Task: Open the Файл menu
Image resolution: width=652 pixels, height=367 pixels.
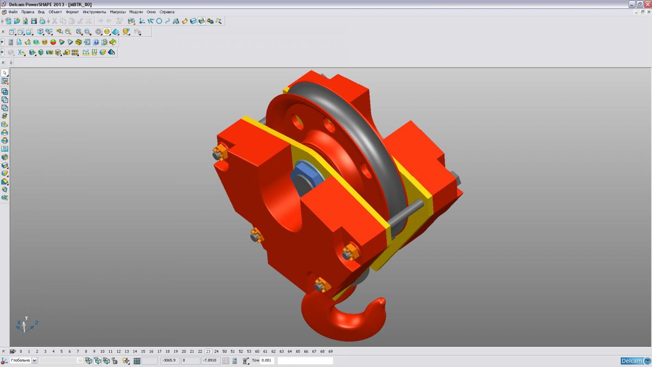Action: (x=12, y=11)
